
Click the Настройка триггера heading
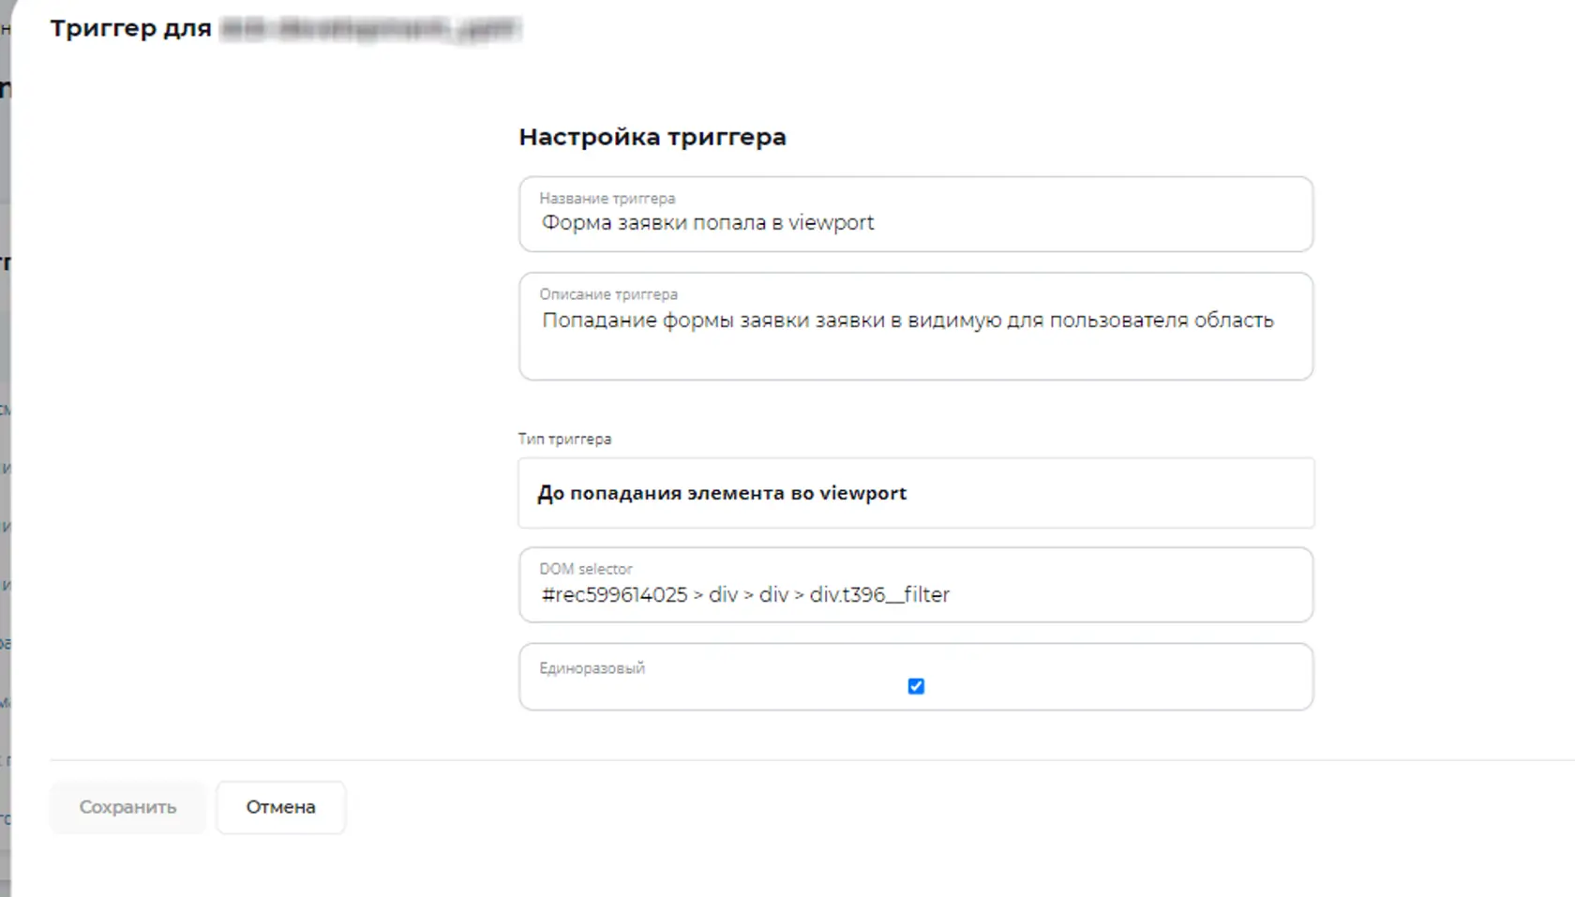tap(652, 137)
